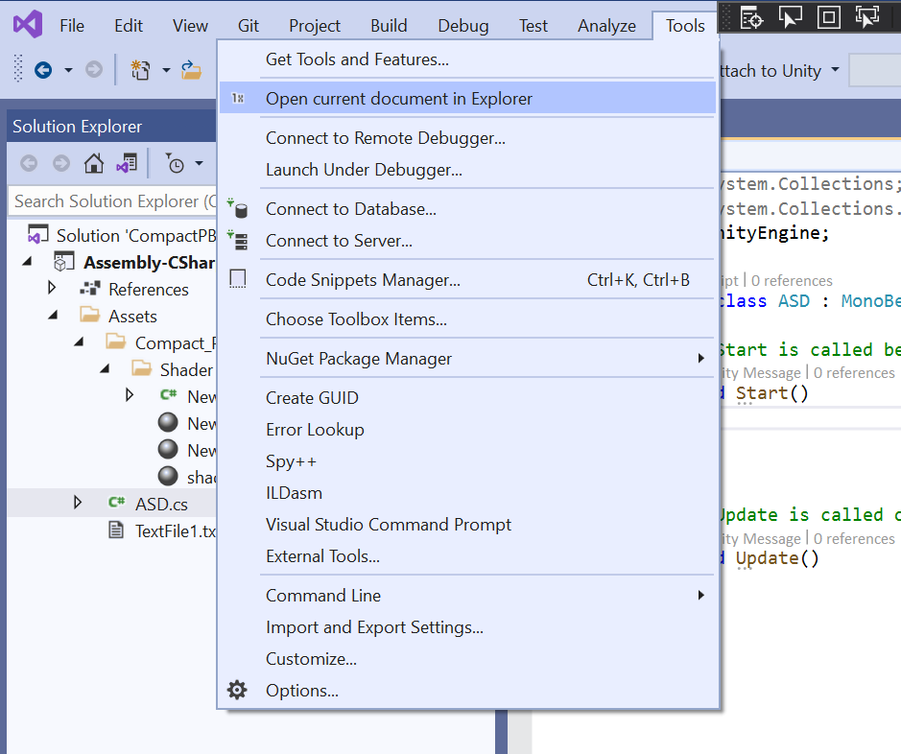Open the NuGet Package Manager submenu
The height and width of the screenshot is (754, 901).
(x=467, y=359)
